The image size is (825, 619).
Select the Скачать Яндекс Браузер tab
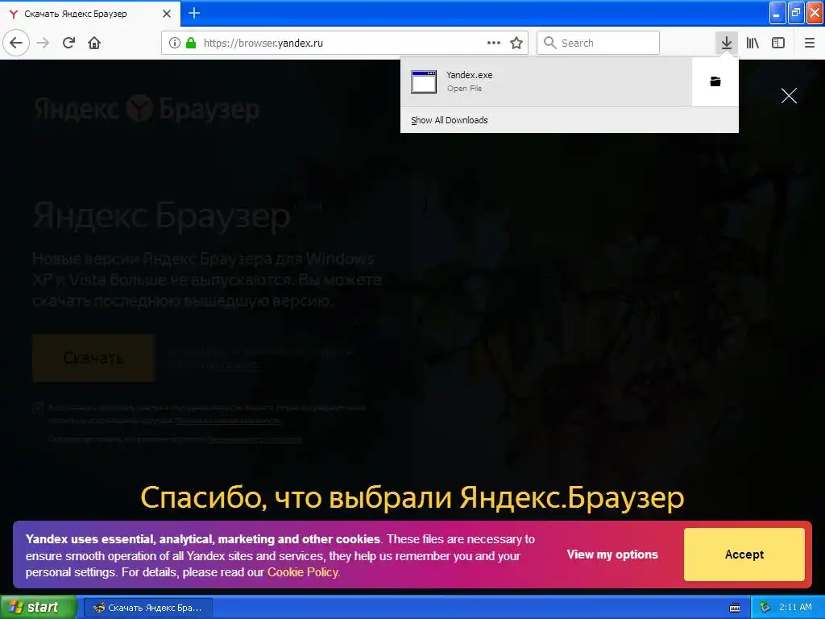[x=89, y=14]
